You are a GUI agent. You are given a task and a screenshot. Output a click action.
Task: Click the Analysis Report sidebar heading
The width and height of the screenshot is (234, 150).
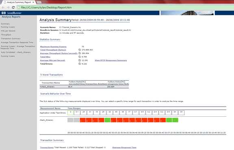(11, 17)
